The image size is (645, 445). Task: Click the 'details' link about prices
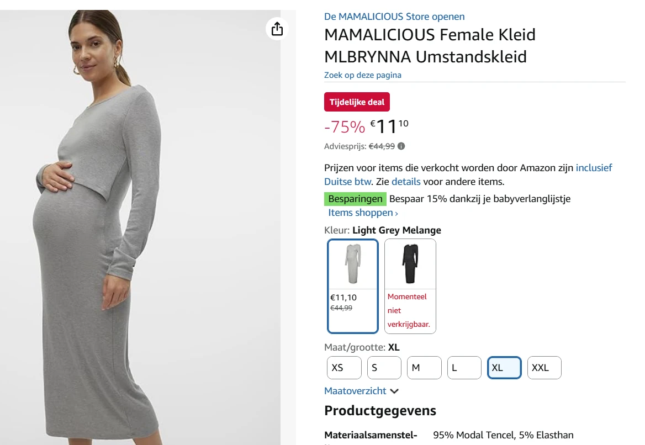(406, 181)
